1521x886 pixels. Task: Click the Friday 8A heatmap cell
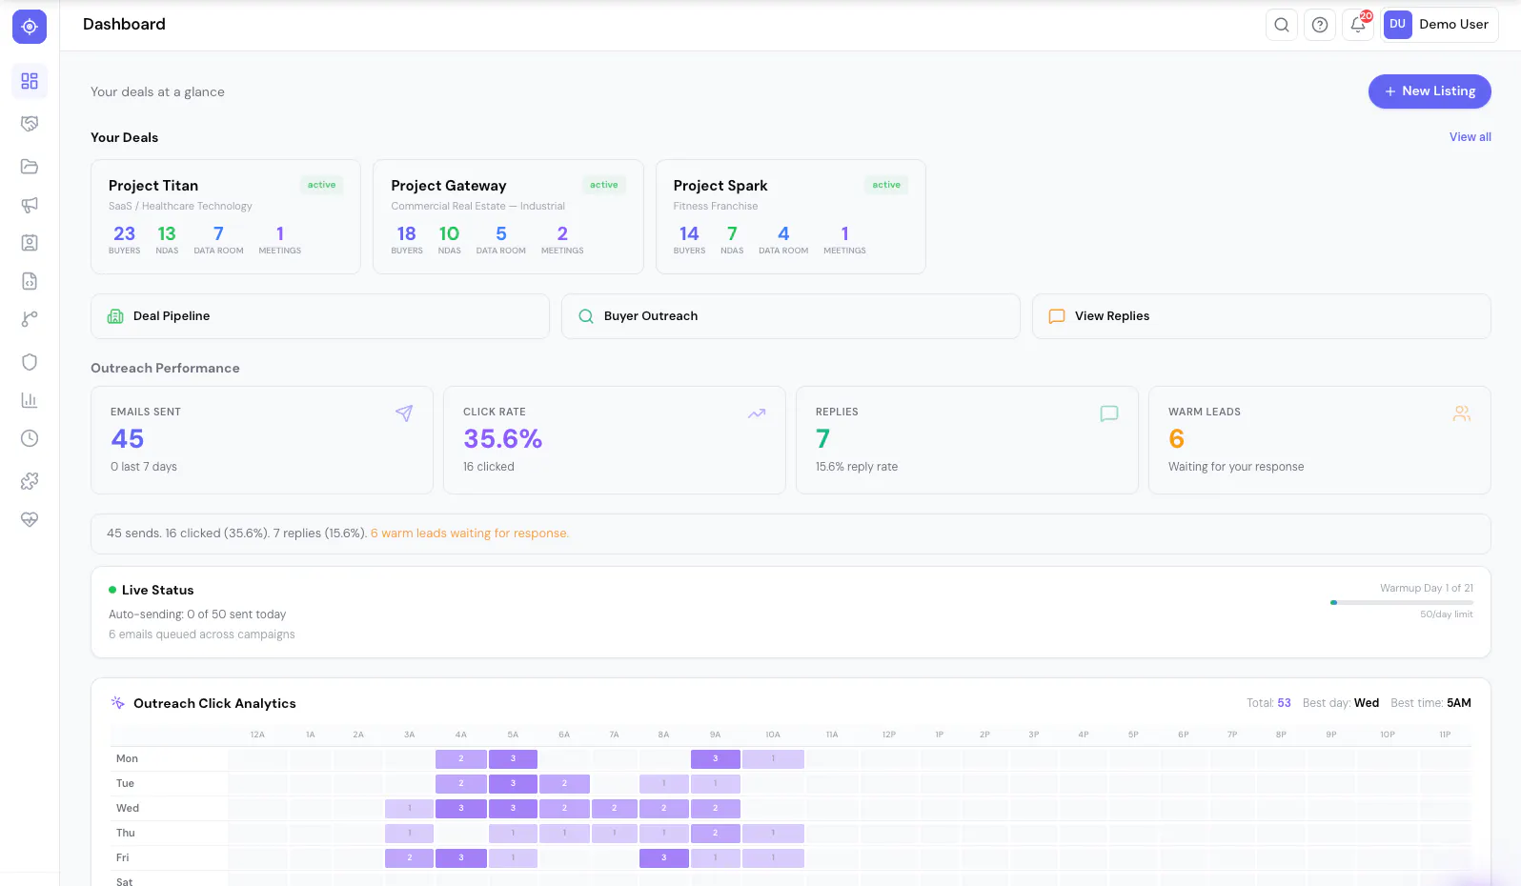(664, 858)
